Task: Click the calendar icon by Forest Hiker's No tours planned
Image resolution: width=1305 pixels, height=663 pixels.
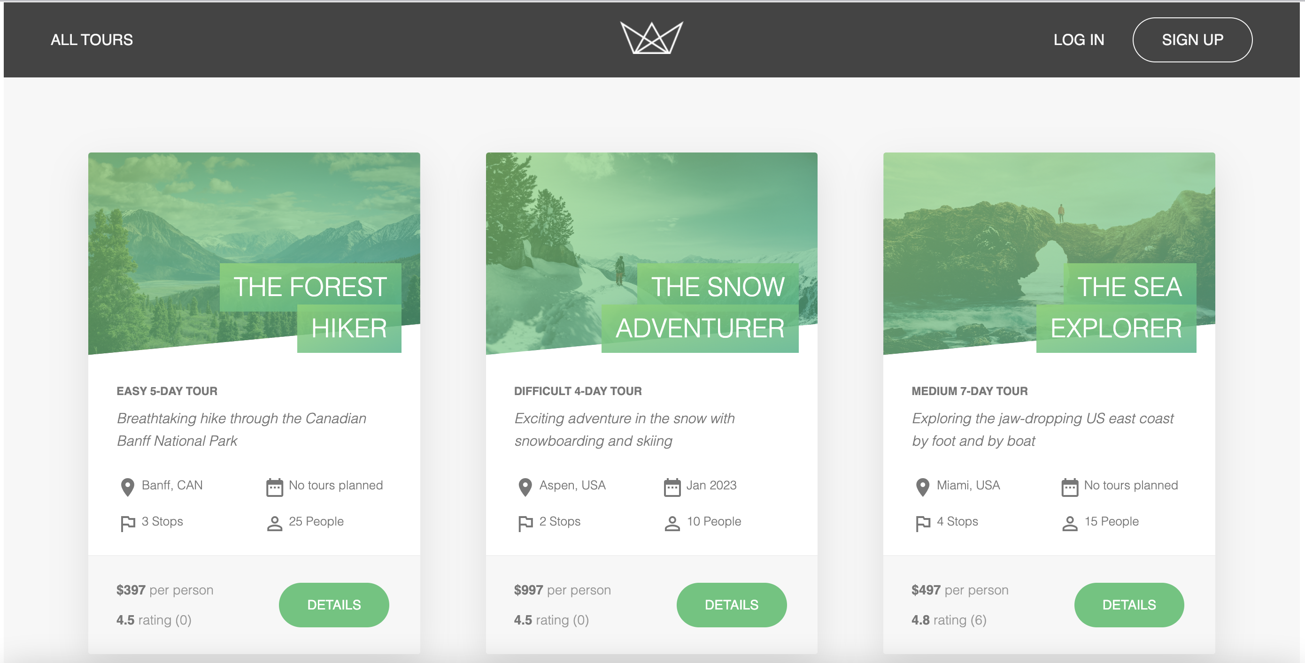Action: coord(274,487)
